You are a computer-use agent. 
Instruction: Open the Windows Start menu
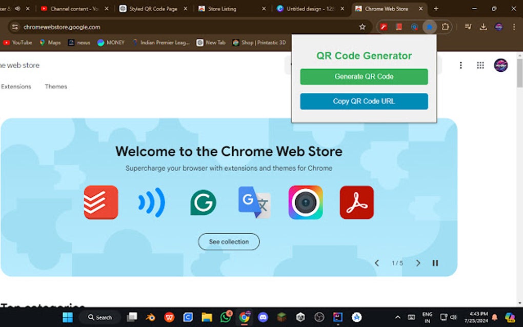[68, 317]
